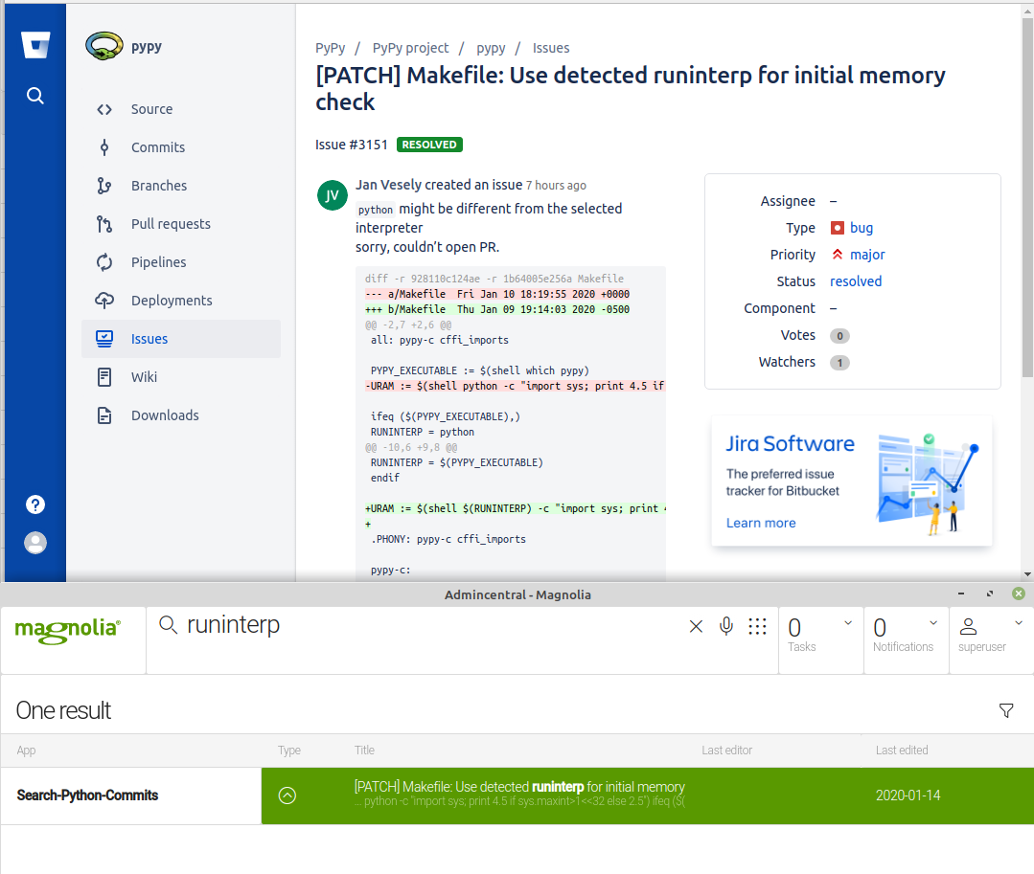Open the Magnolia app launcher grid icon
The image size is (1034, 874).
point(758,626)
